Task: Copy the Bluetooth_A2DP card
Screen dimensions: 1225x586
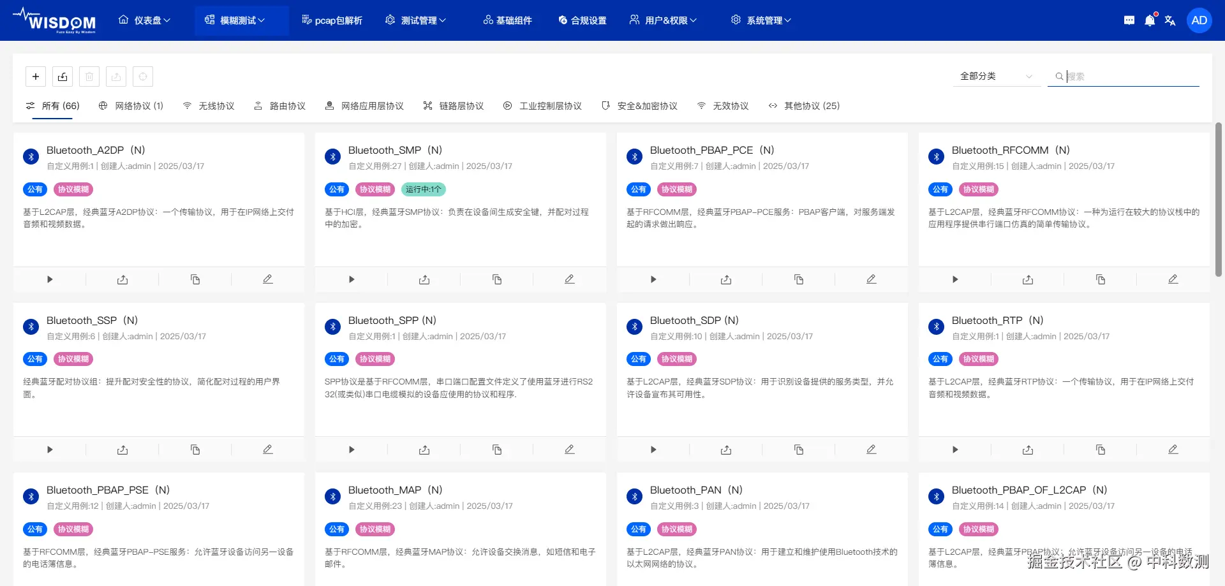Action: (195, 279)
